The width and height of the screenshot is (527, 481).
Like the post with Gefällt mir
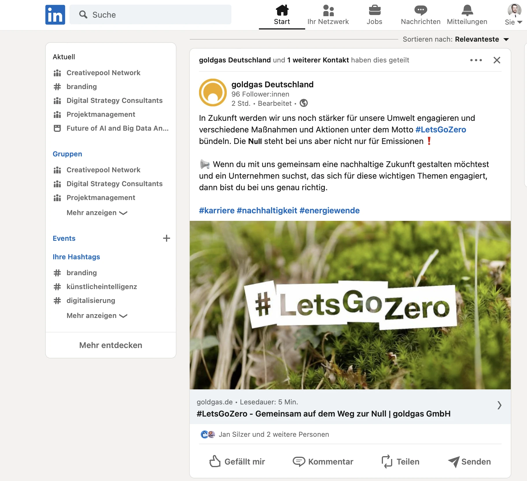(x=237, y=461)
